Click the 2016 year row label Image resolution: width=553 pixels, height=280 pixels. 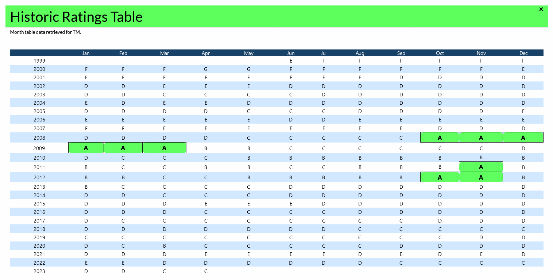tap(39, 212)
